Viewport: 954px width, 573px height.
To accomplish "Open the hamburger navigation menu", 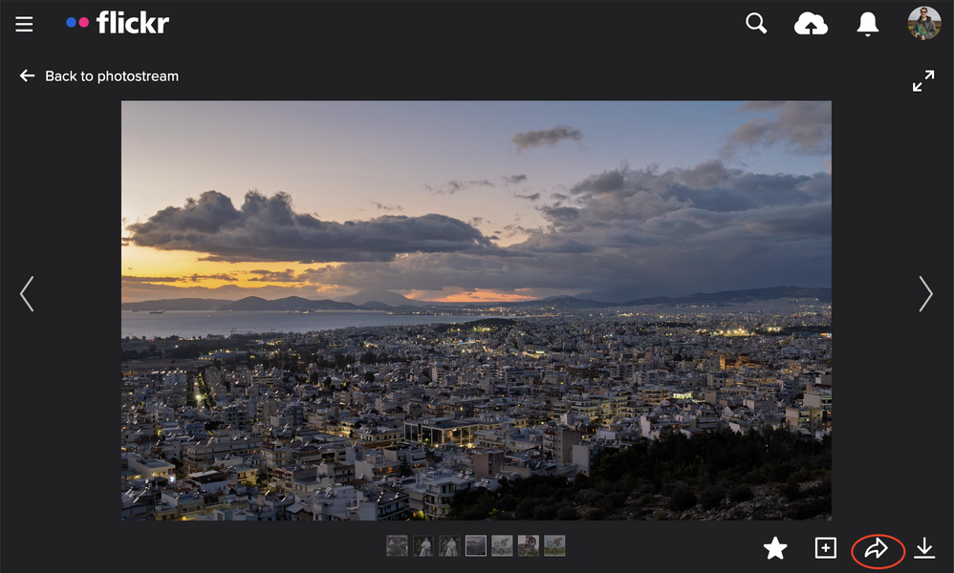I will 24,25.
